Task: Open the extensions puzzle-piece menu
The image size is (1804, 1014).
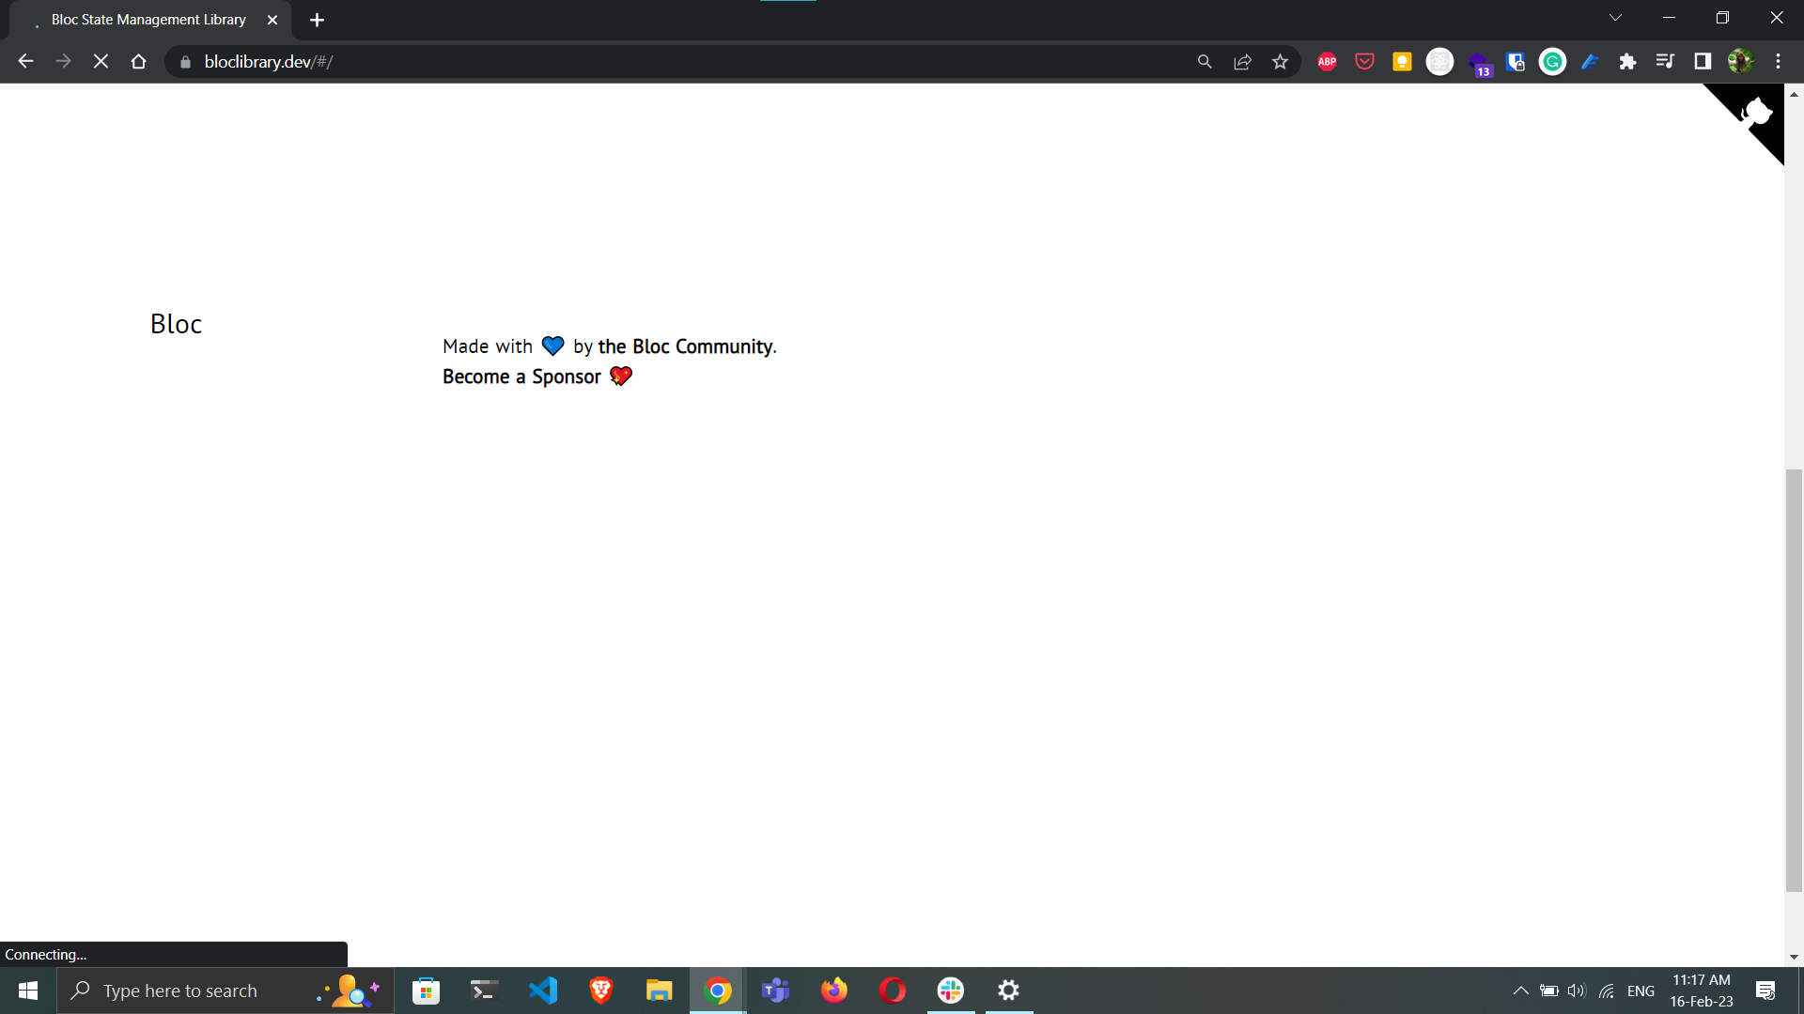Action: [1628, 61]
